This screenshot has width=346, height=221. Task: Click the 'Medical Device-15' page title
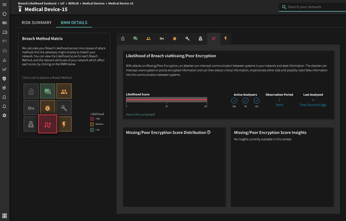46,9
